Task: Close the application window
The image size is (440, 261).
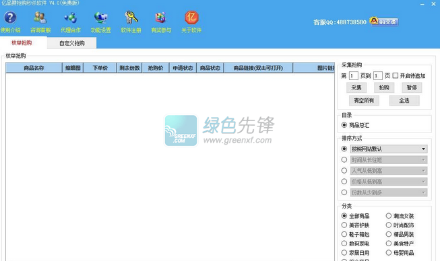Action: coord(433,4)
